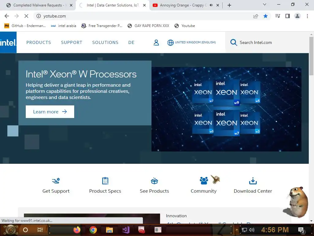Image resolution: width=314 pixels, height=236 pixels.
Task: Mute the Annoying Orange tab audio
Action: click(211, 5)
